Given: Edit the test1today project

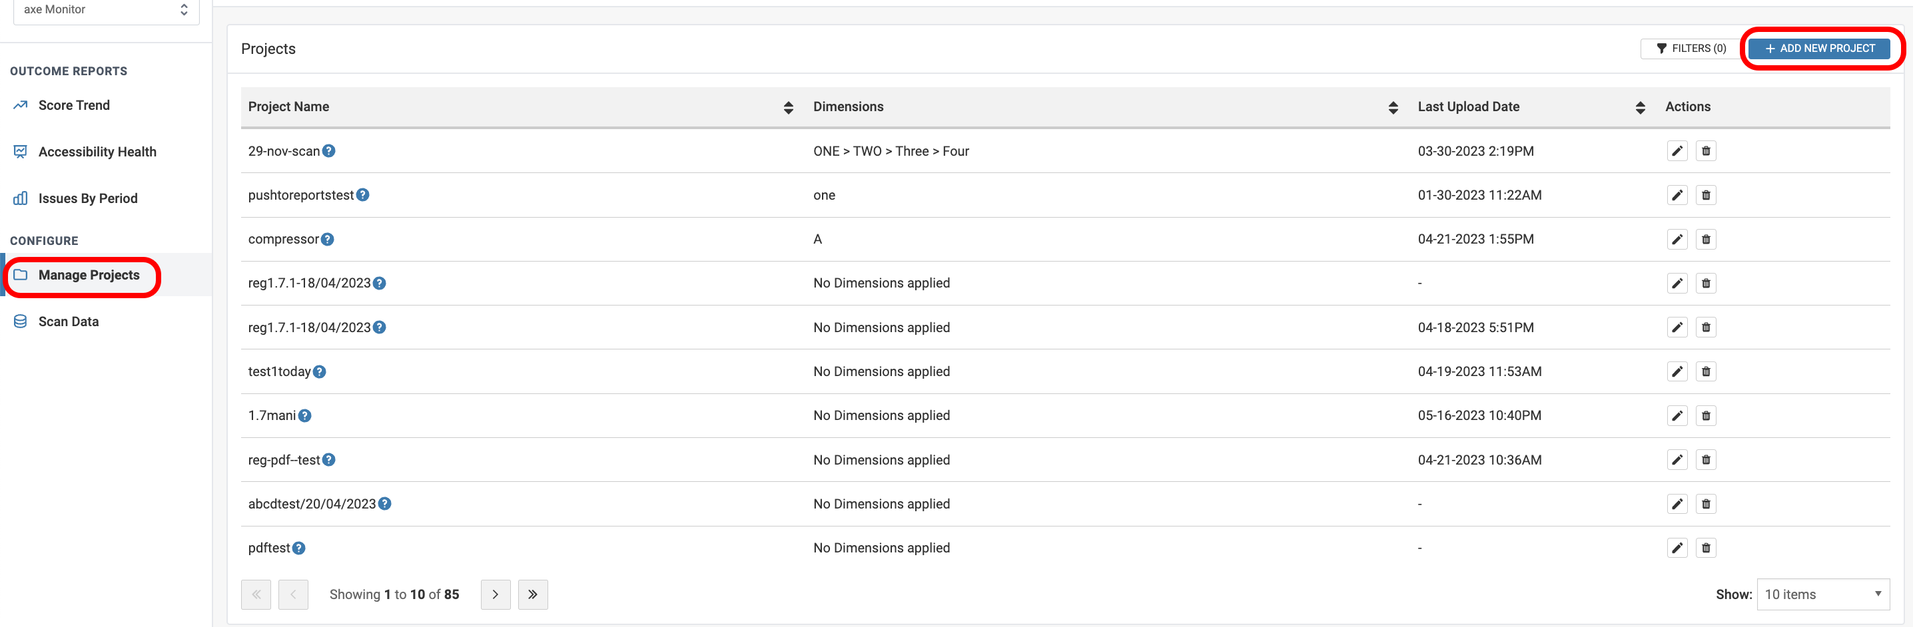Looking at the screenshot, I should [1677, 372].
